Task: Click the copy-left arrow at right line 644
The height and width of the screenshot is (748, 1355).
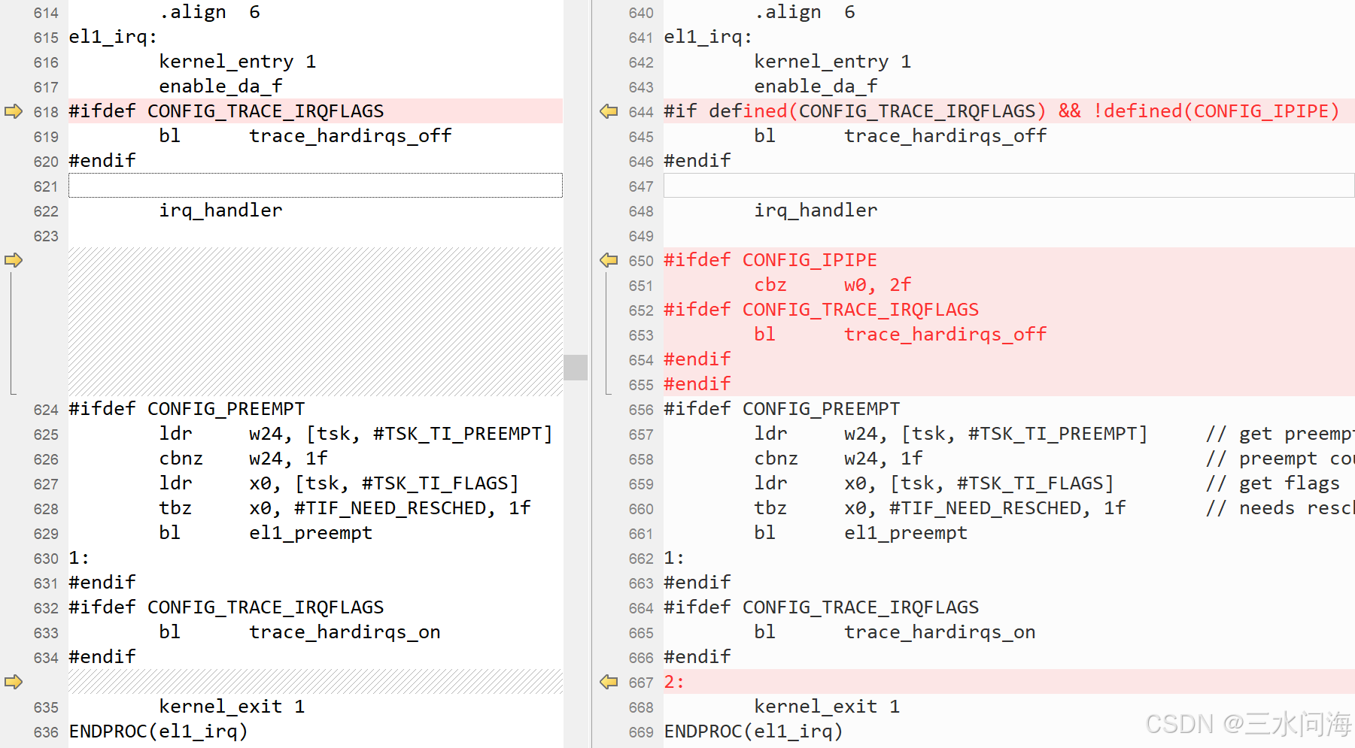Action: 609,111
